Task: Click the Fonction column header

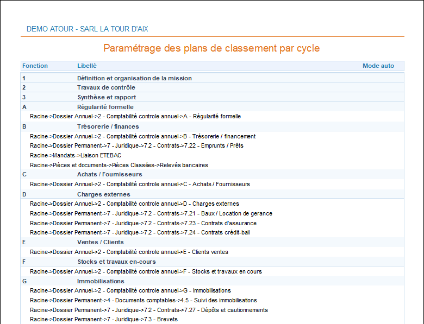Action: point(35,66)
